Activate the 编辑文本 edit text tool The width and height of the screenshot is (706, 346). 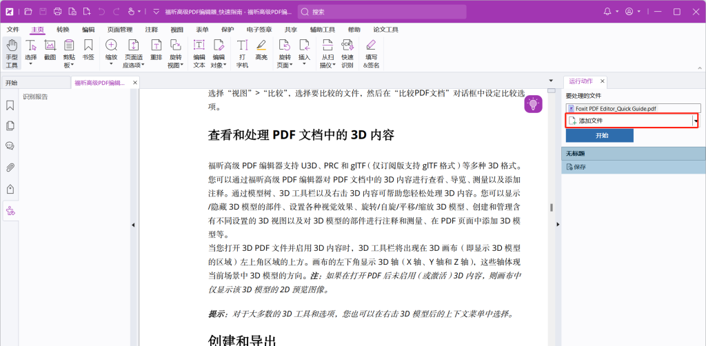click(x=199, y=52)
